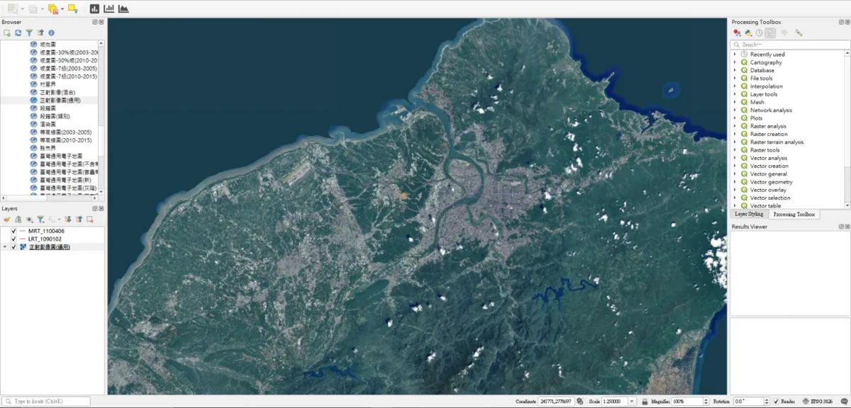This screenshot has height=408, width=851.
Task: Open the deselect features tool
Action: click(53, 8)
